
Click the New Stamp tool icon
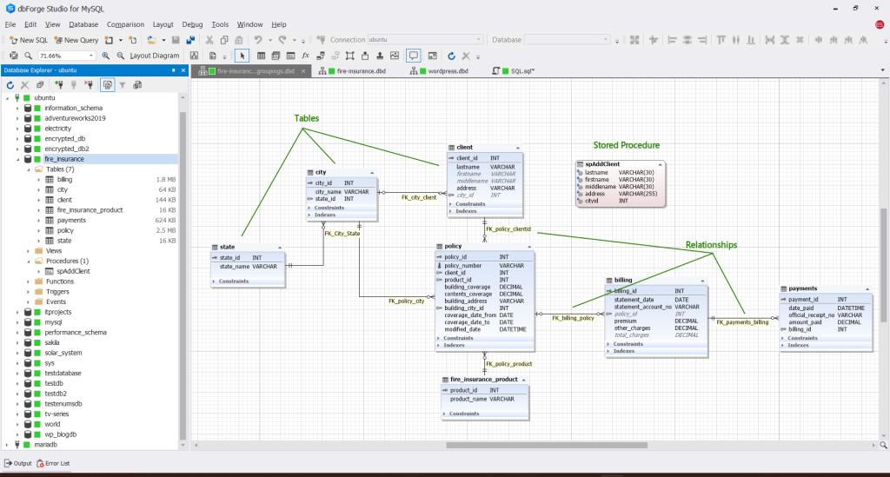coord(379,56)
